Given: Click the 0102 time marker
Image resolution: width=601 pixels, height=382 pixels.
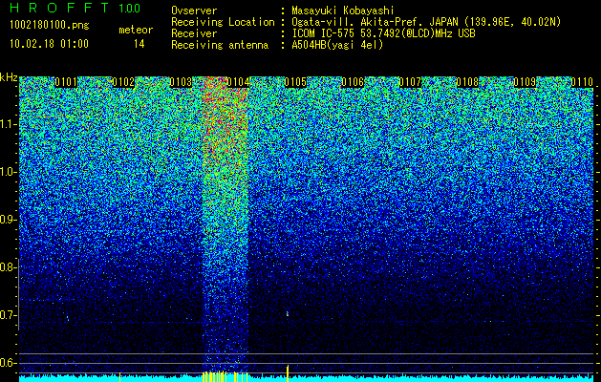Looking at the screenshot, I should click(123, 82).
